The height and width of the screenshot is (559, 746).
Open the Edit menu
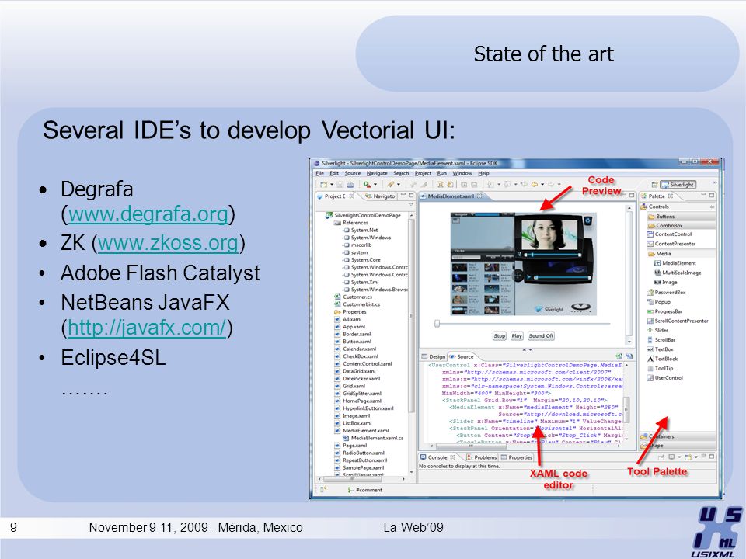pyautogui.click(x=334, y=173)
